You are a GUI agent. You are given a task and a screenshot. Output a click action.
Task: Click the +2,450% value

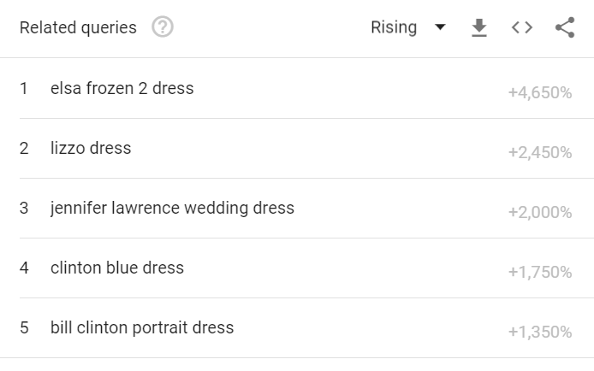pyautogui.click(x=540, y=152)
